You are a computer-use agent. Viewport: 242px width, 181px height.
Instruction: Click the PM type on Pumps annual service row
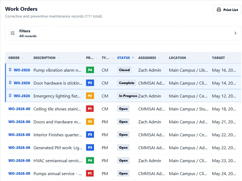click(105, 174)
